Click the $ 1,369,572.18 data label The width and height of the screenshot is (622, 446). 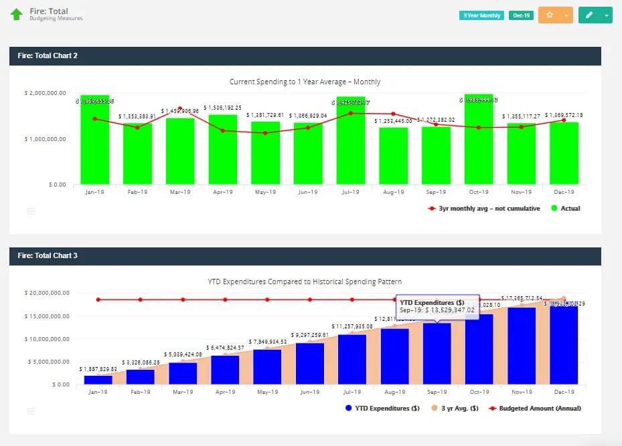tap(564, 115)
